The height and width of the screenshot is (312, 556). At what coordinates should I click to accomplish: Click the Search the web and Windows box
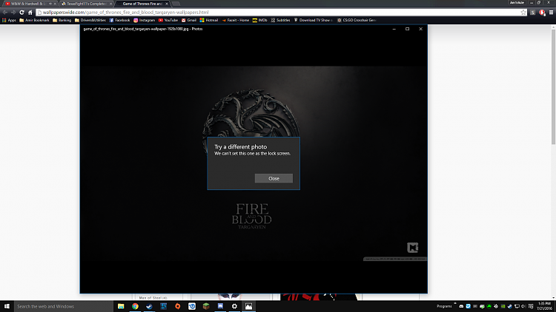(64, 306)
